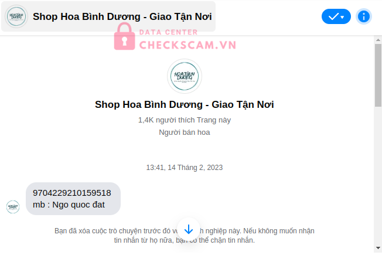Screen dimensions: 382x255
Task: Click the pink lock icon of Checkscam watermark
Action: click(124, 36)
